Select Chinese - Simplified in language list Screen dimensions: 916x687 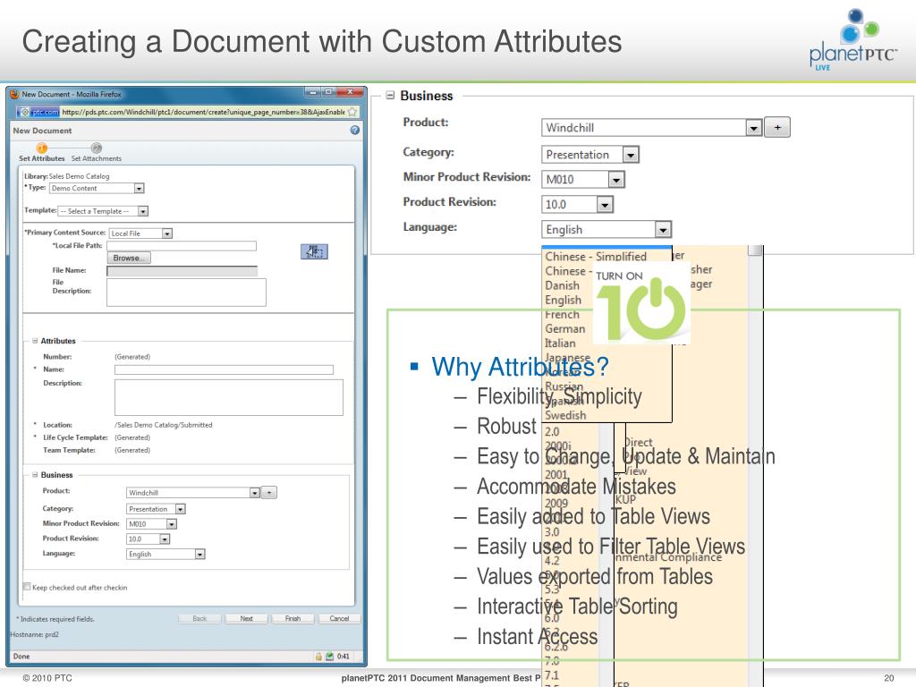(596, 257)
